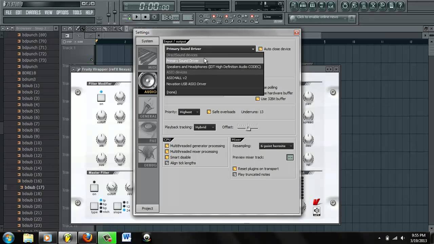434x244 pixels.
Task: Click the Preview mixer track selector
Action: (290, 157)
